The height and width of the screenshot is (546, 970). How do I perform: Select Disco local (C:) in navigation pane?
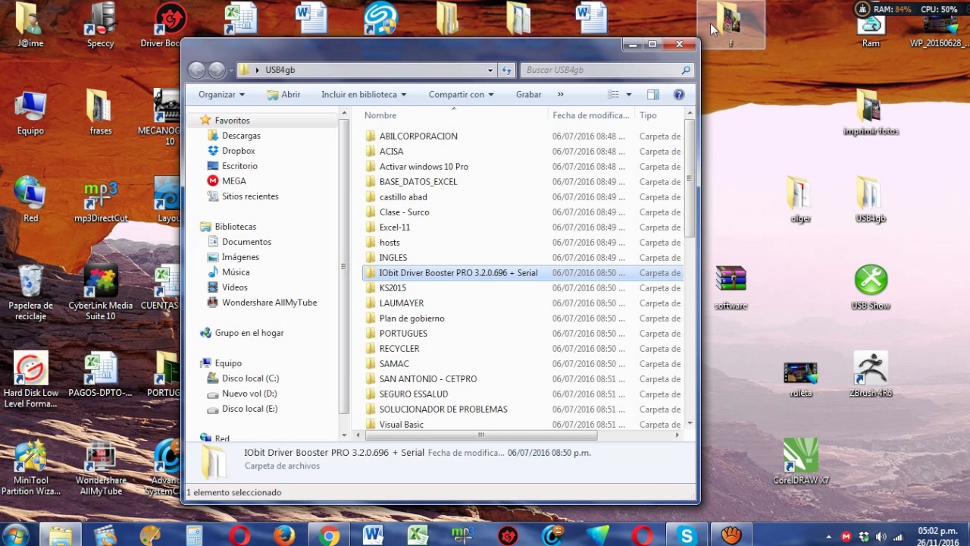click(x=250, y=378)
